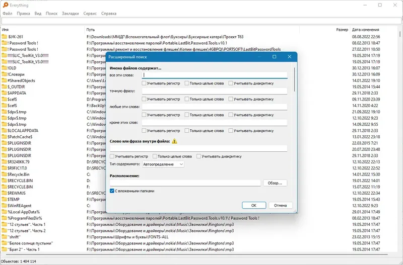Click the Обзор... browse button
Screen dimensions: 403x265
[x=275, y=183]
